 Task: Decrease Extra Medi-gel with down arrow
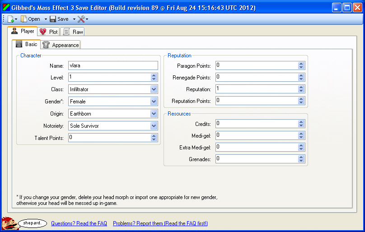(x=301, y=149)
